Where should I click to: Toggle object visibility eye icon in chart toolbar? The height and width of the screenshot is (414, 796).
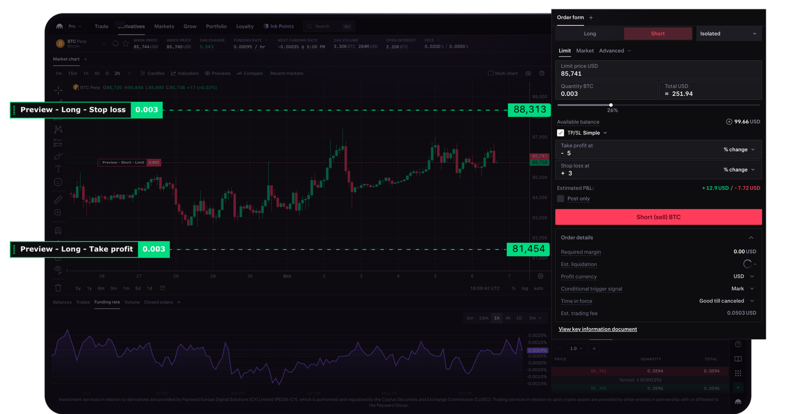[x=58, y=269]
